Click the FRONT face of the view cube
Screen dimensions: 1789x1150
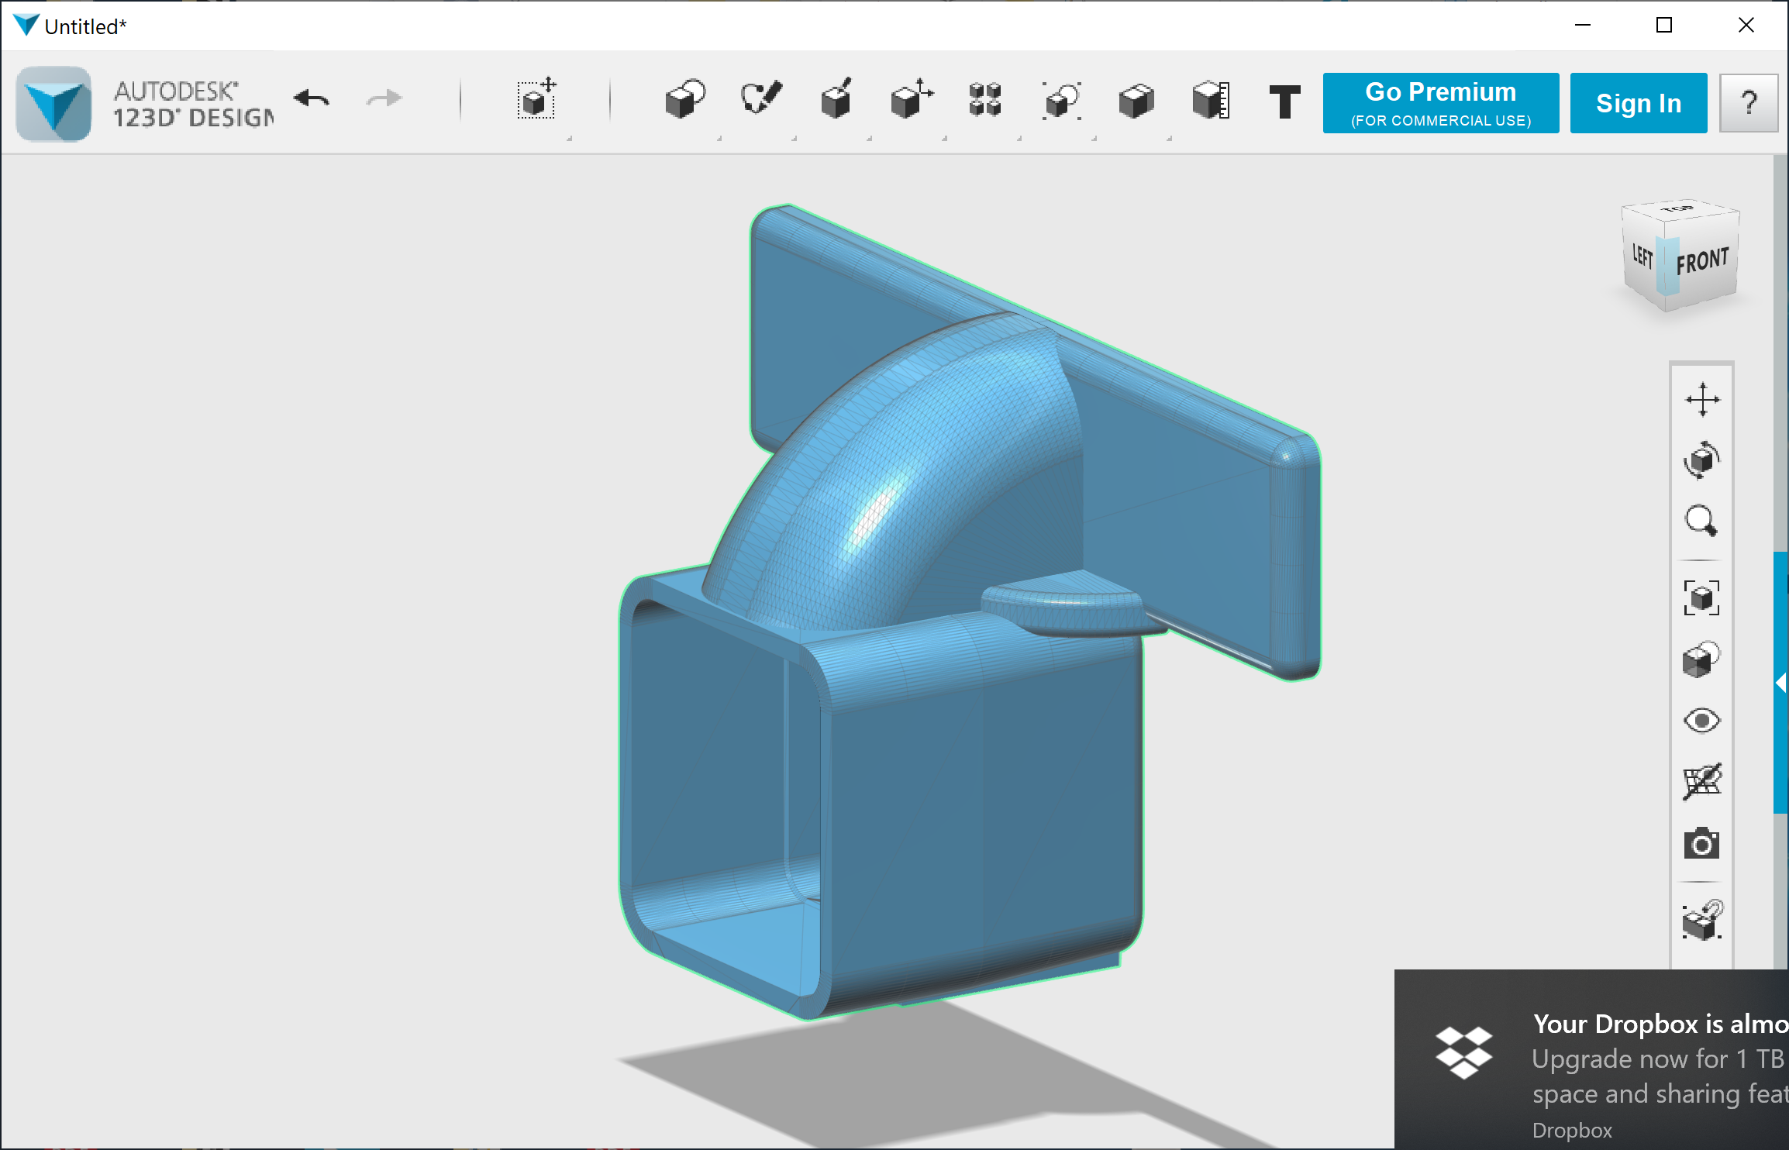[1702, 262]
